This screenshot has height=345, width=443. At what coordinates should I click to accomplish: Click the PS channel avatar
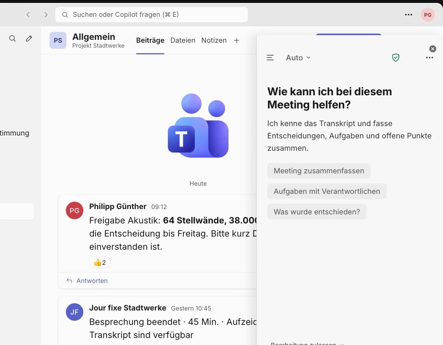(58, 40)
